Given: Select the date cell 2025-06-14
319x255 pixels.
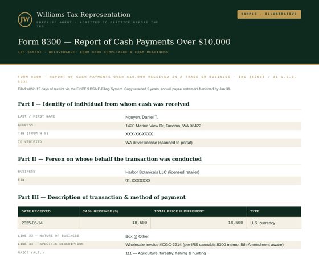Looking at the screenshot, I should pos(32,223).
